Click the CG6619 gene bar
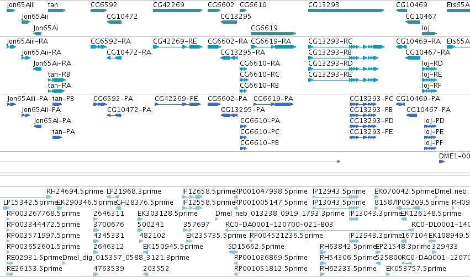This screenshot has height=277, width=470. click(273, 34)
